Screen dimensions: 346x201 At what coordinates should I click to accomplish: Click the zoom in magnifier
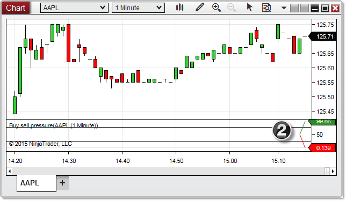coord(216,8)
